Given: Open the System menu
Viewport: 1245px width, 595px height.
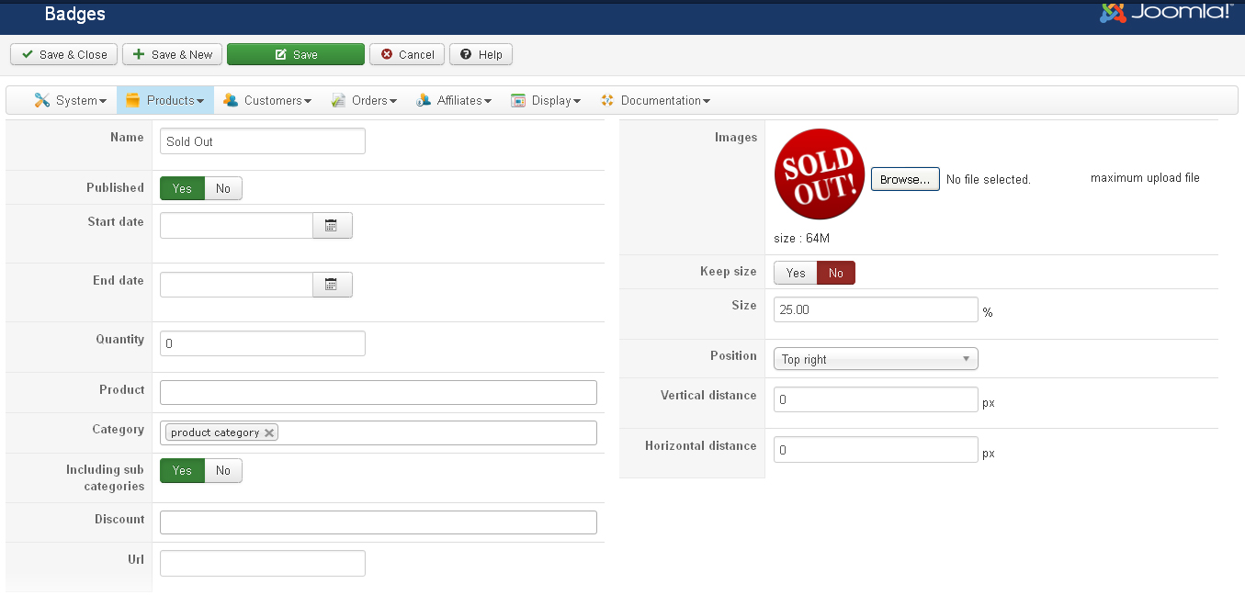Looking at the screenshot, I should click(70, 100).
